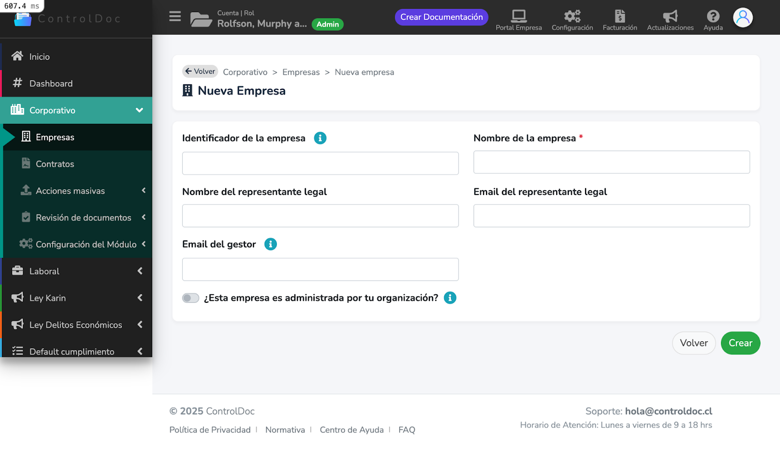Open the account folder icon
The image size is (780, 451).
(200, 19)
